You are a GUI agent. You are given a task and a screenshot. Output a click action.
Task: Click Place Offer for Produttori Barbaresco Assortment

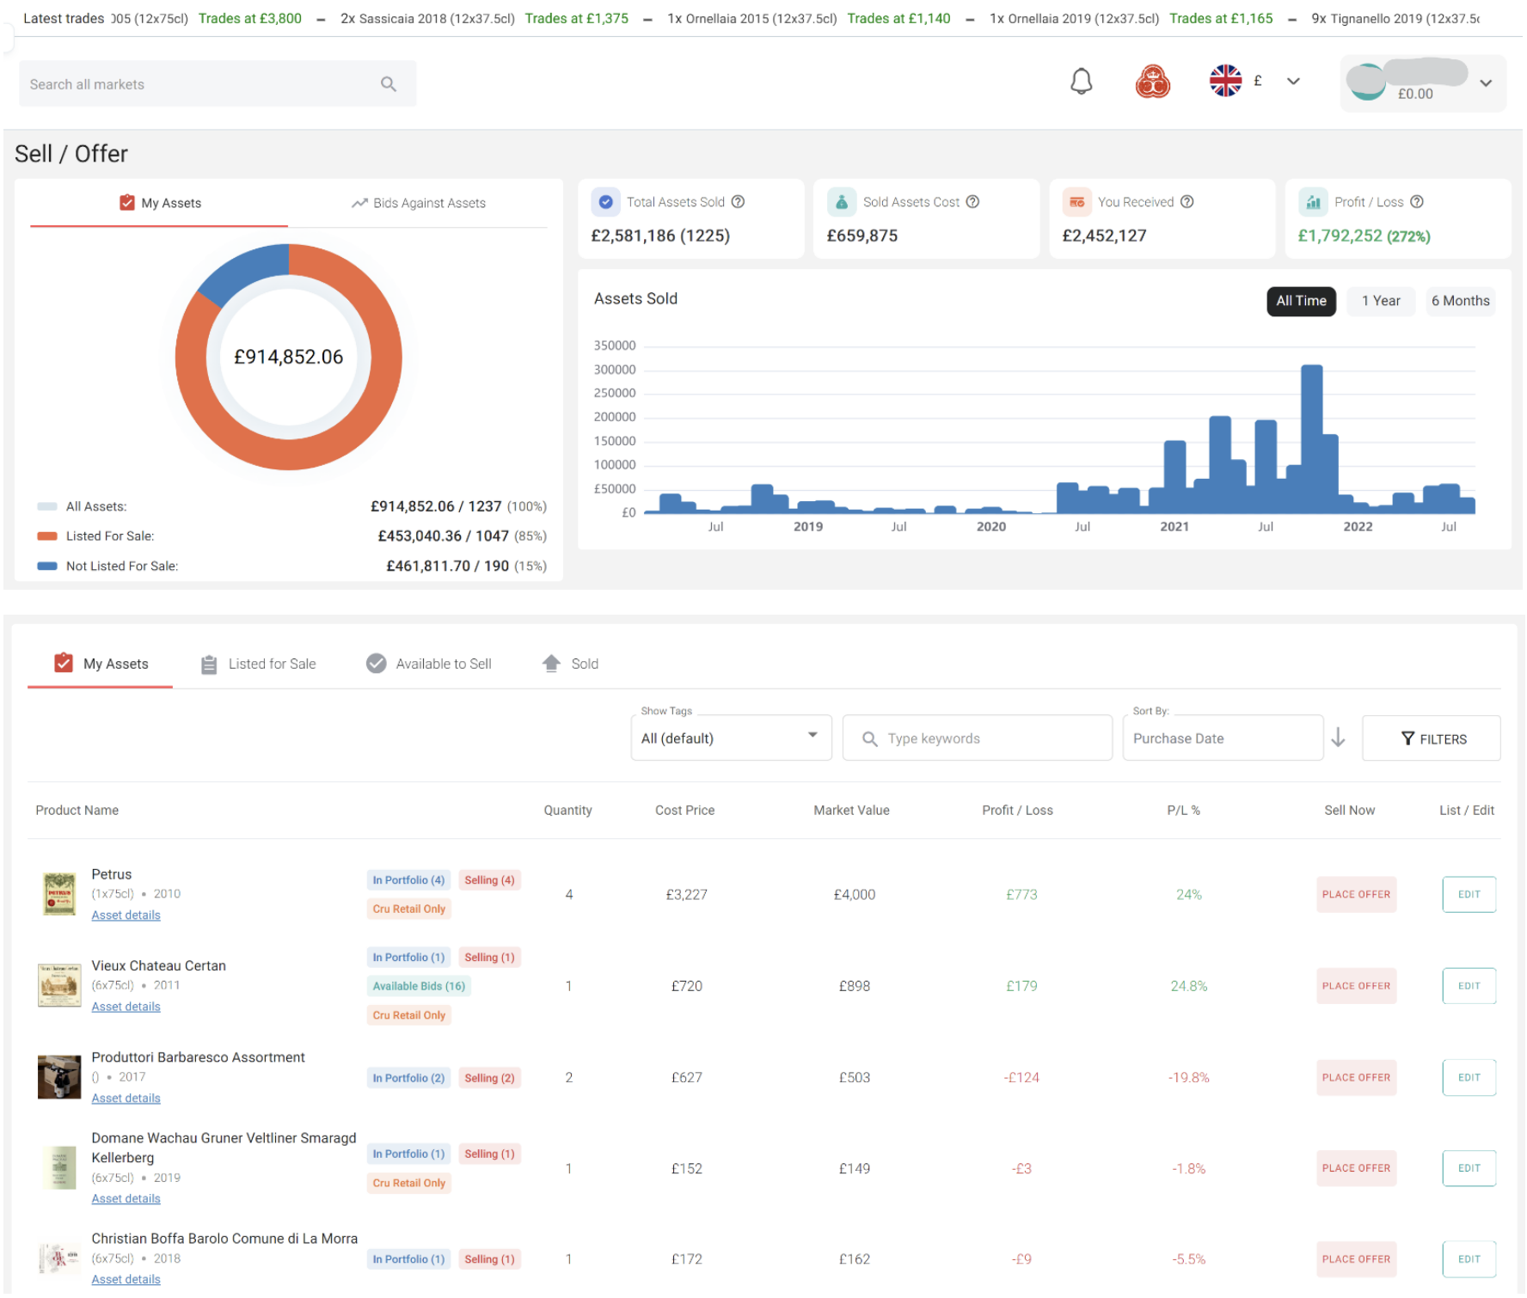pyautogui.click(x=1356, y=1078)
